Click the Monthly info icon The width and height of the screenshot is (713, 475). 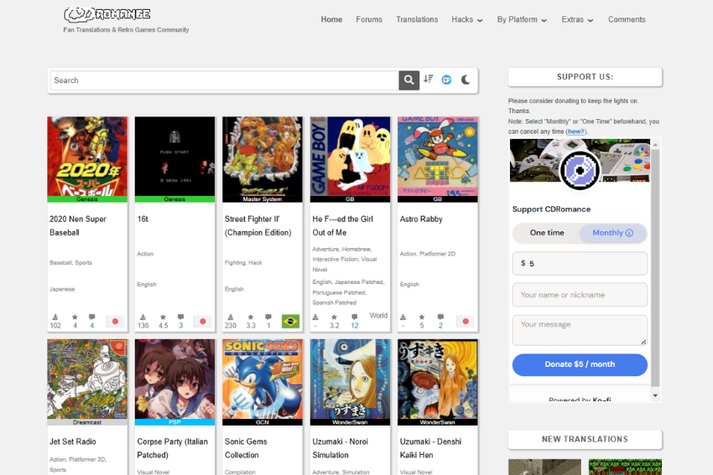[x=629, y=233]
